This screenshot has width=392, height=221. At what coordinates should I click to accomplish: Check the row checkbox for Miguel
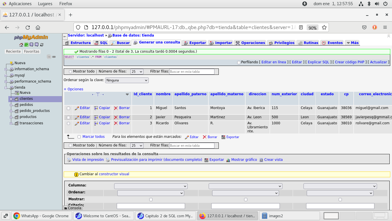tap(68, 108)
